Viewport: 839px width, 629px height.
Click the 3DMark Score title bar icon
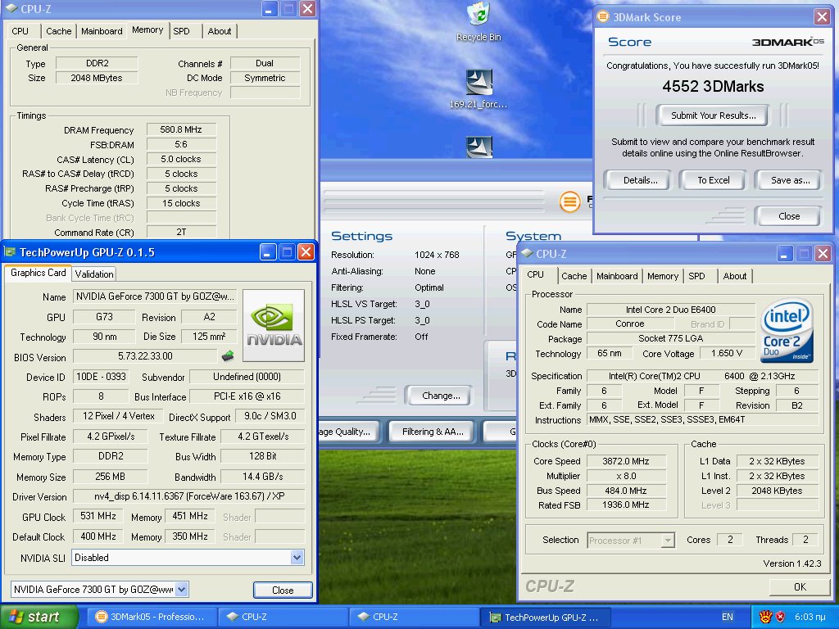point(603,16)
